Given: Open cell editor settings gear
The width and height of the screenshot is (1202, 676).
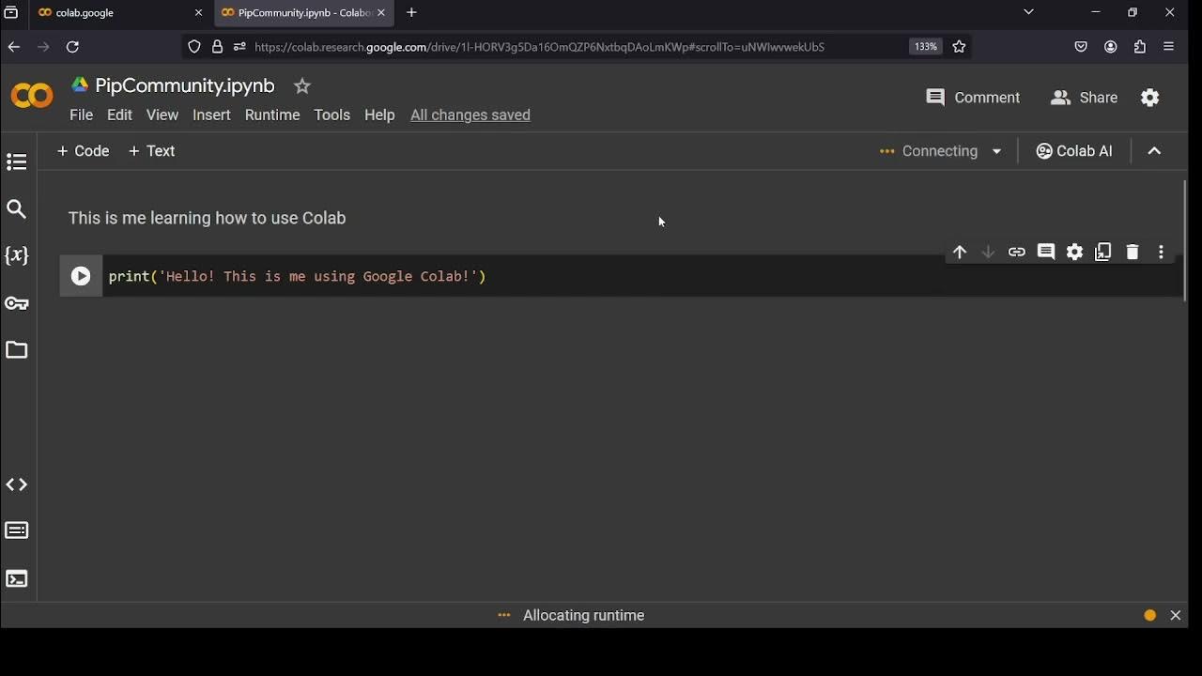Looking at the screenshot, I should click(x=1075, y=252).
